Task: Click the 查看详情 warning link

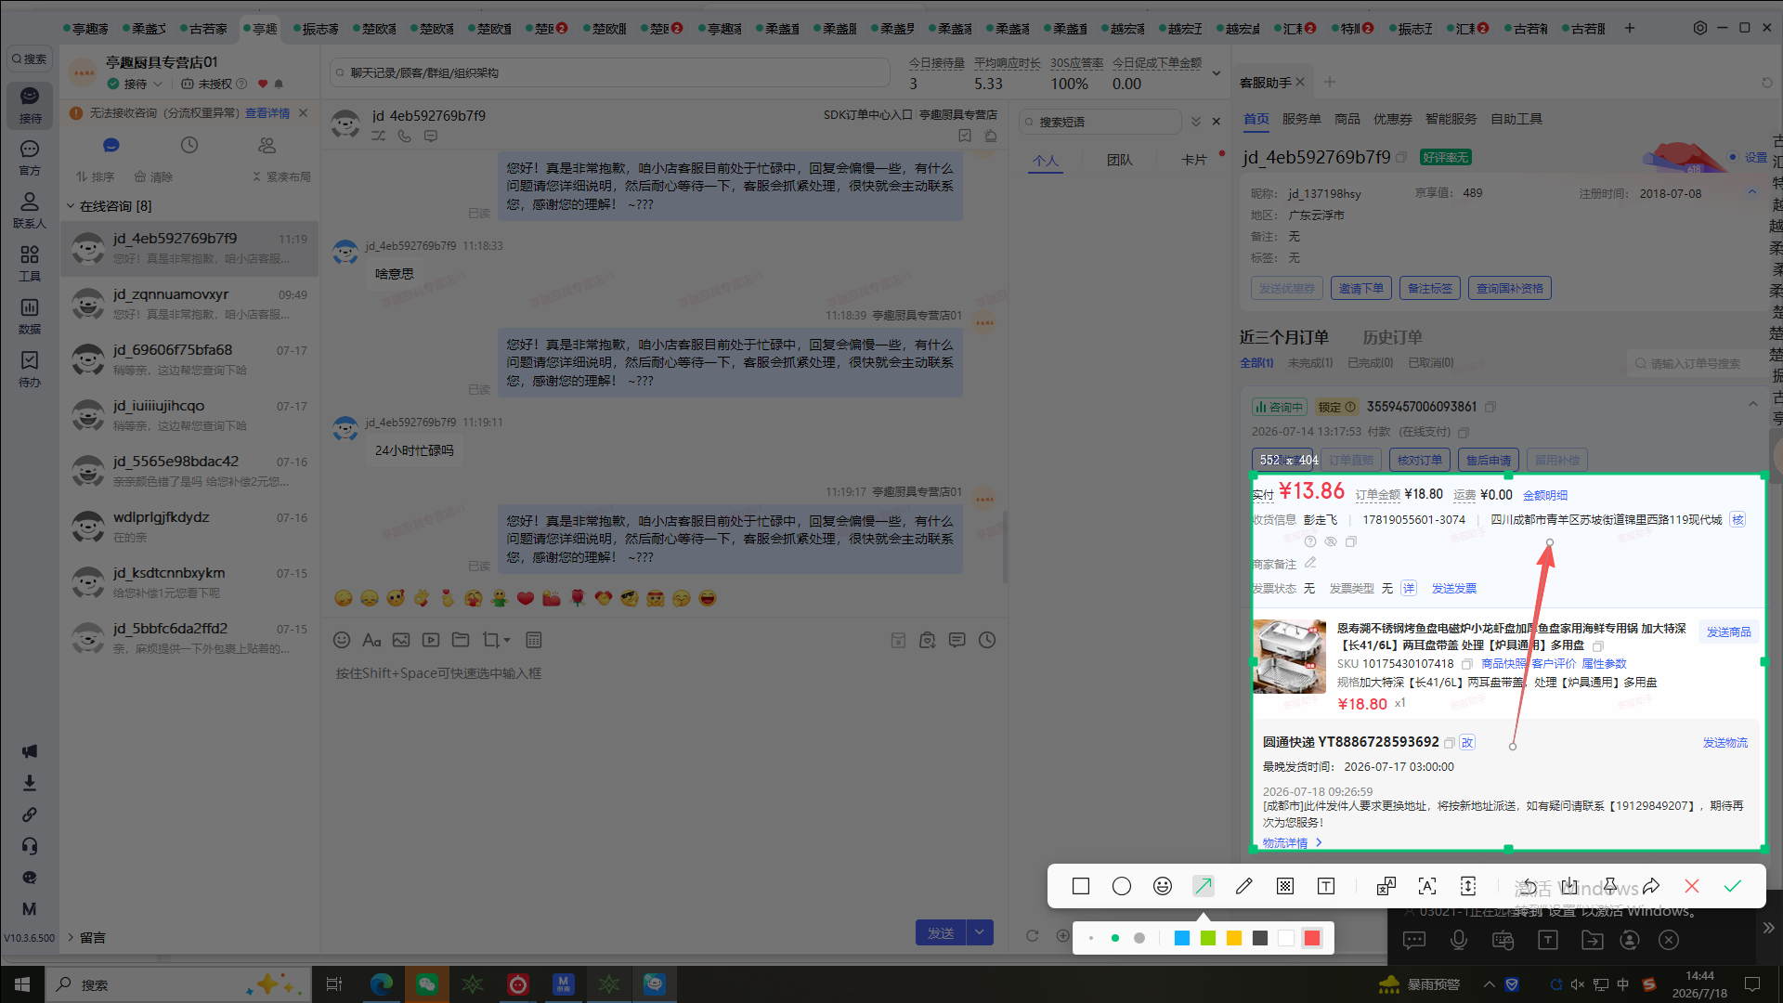Action: click(267, 113)
